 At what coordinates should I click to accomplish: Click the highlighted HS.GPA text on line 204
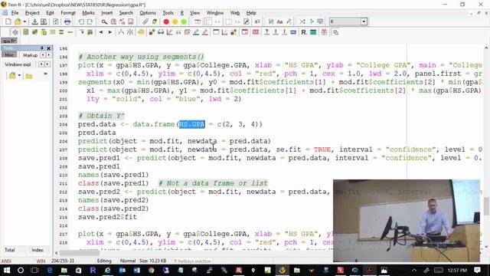pos(191,124)
